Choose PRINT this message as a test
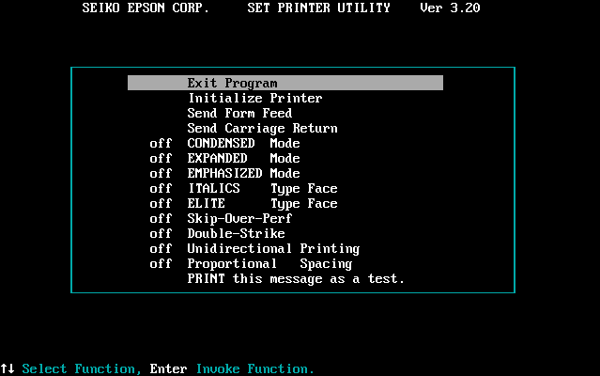The image size is (600, 376). (x=296, y=279)
